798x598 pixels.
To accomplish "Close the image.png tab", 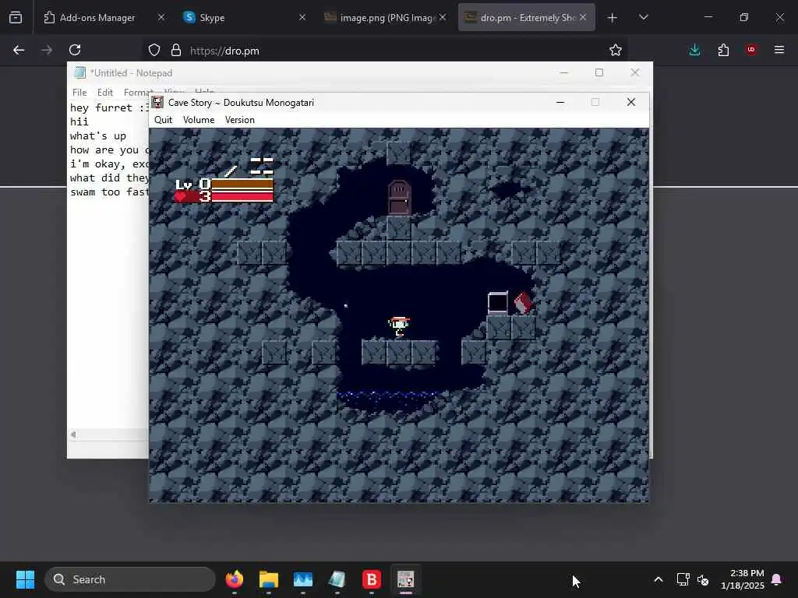I will (443, 17).
